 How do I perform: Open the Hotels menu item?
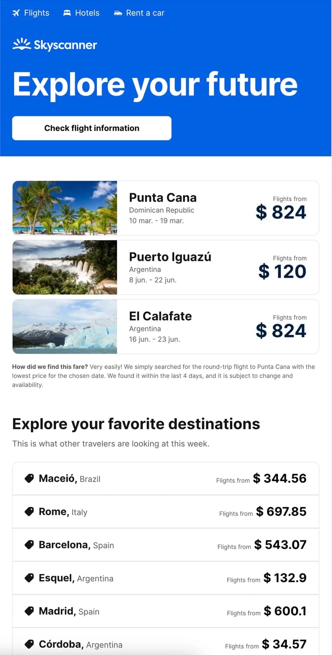coord(87,13)
